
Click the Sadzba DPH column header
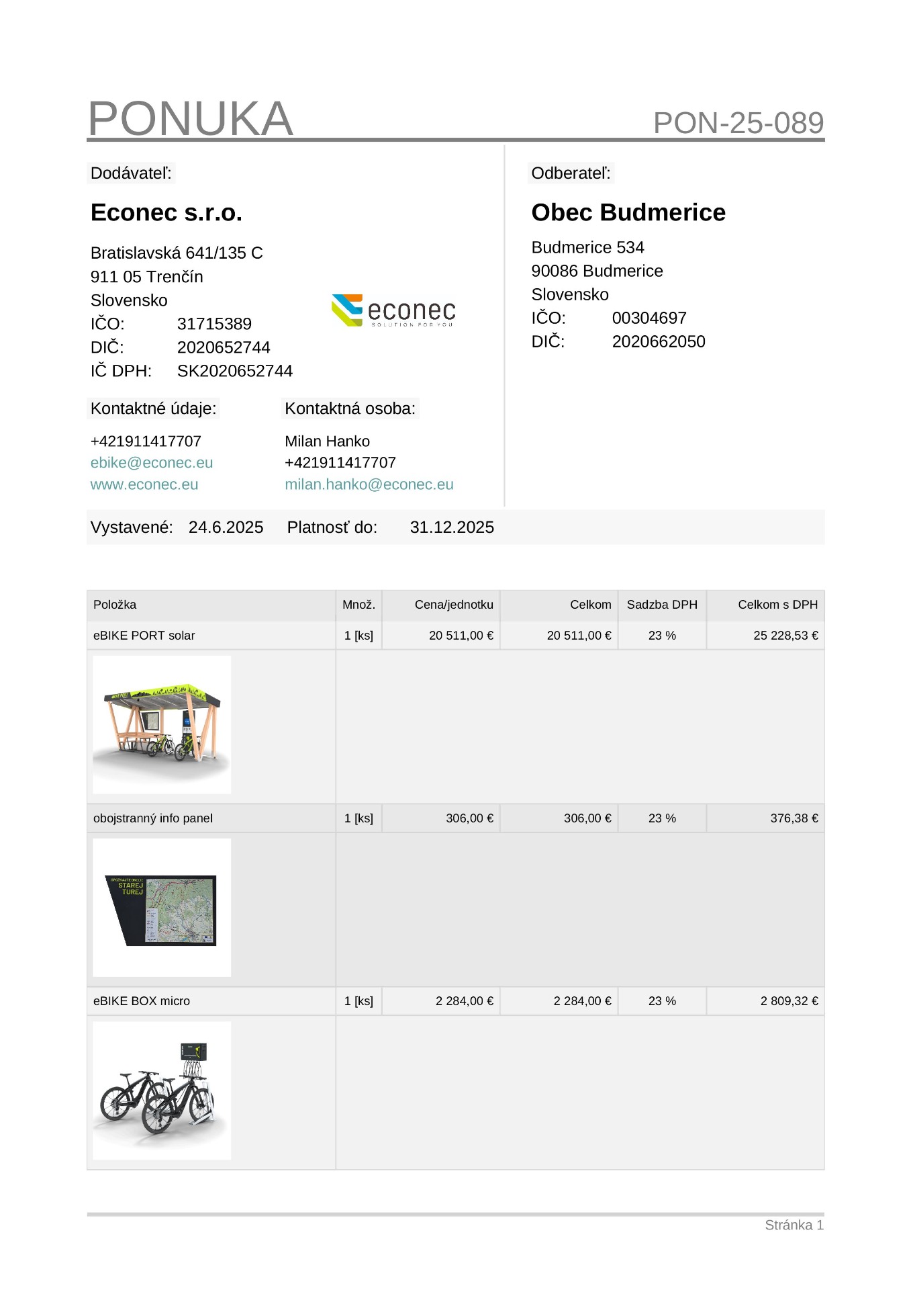coord(661,605)
